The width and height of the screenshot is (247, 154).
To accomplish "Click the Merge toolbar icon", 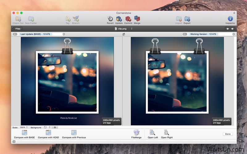I will click(137, 18).
